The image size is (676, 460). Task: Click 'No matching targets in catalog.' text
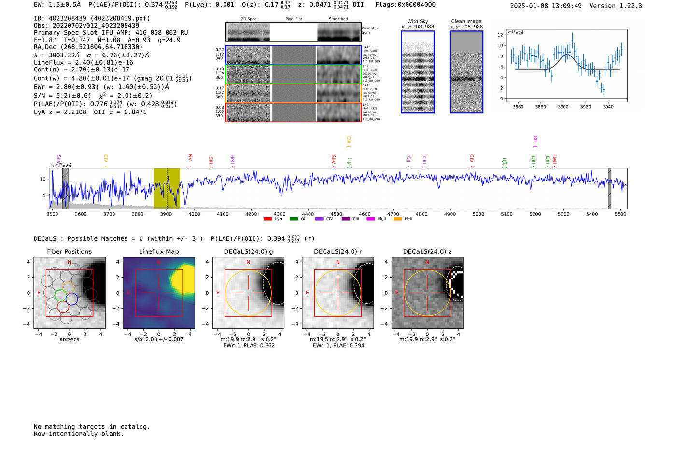(92, 427)
